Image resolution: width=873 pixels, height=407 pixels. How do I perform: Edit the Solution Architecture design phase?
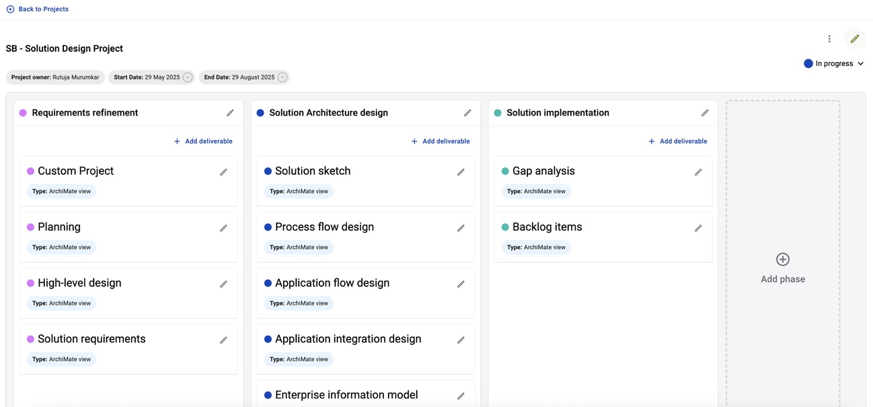tap(467, 113)
